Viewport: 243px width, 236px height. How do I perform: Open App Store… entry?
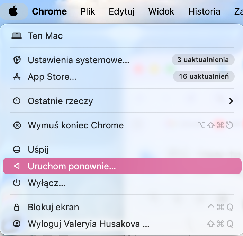122,77
